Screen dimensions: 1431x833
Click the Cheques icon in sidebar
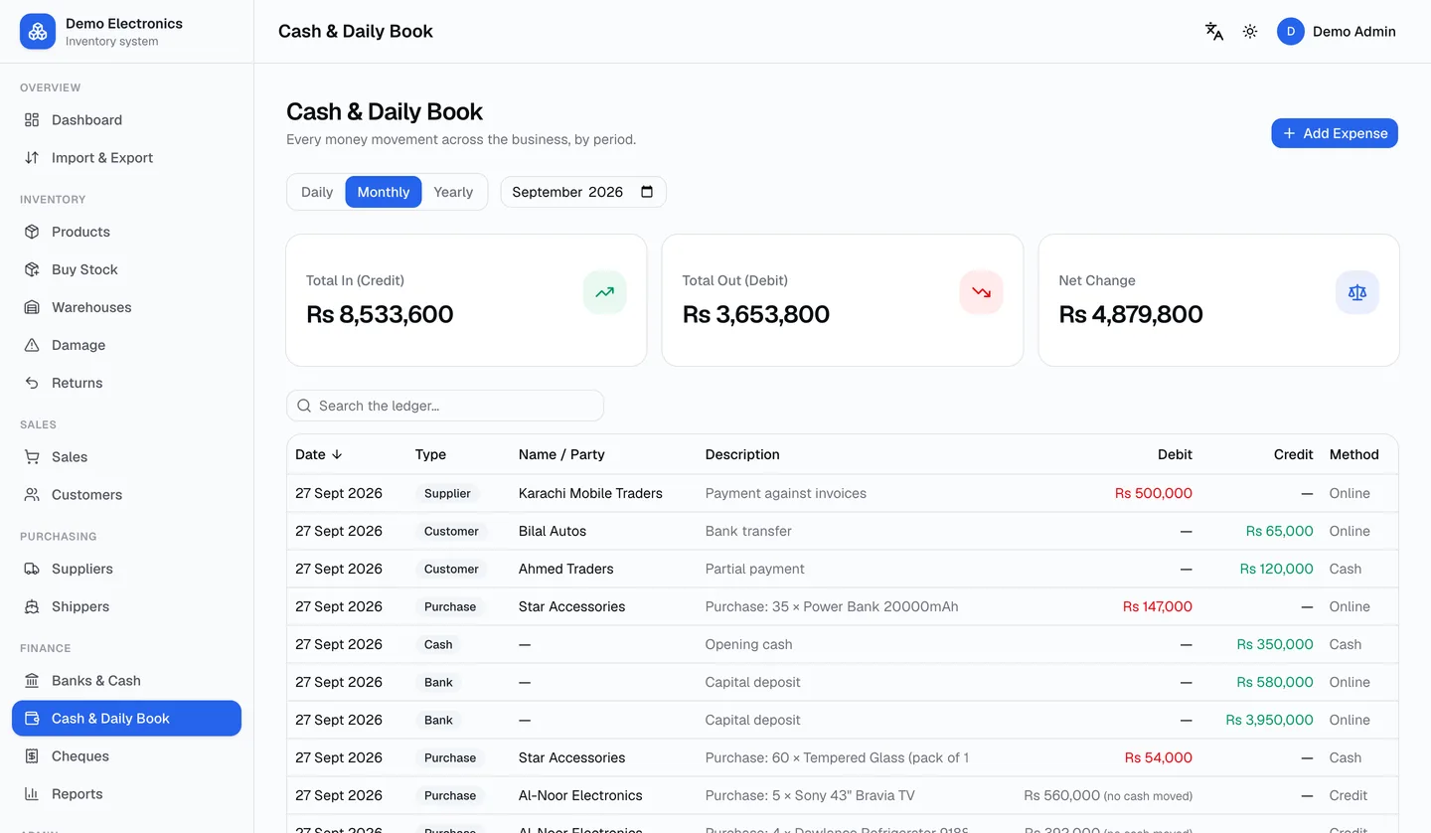tap(32, 756)
